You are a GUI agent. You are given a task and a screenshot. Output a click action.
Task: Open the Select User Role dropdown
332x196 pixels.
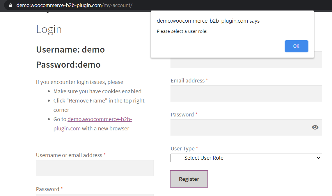click(x=246, y=158)
